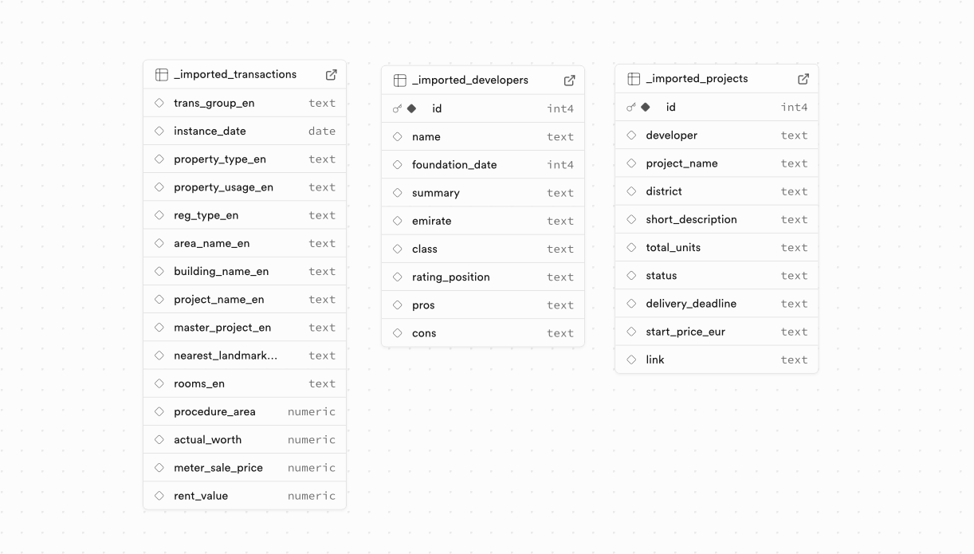Click the instance_date column row
974x554 pixels.
point(244,131)
